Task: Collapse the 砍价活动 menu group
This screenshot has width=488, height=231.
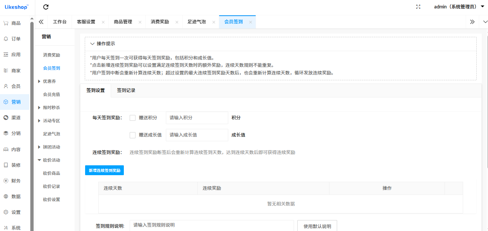Action: [x=51, y=160]
